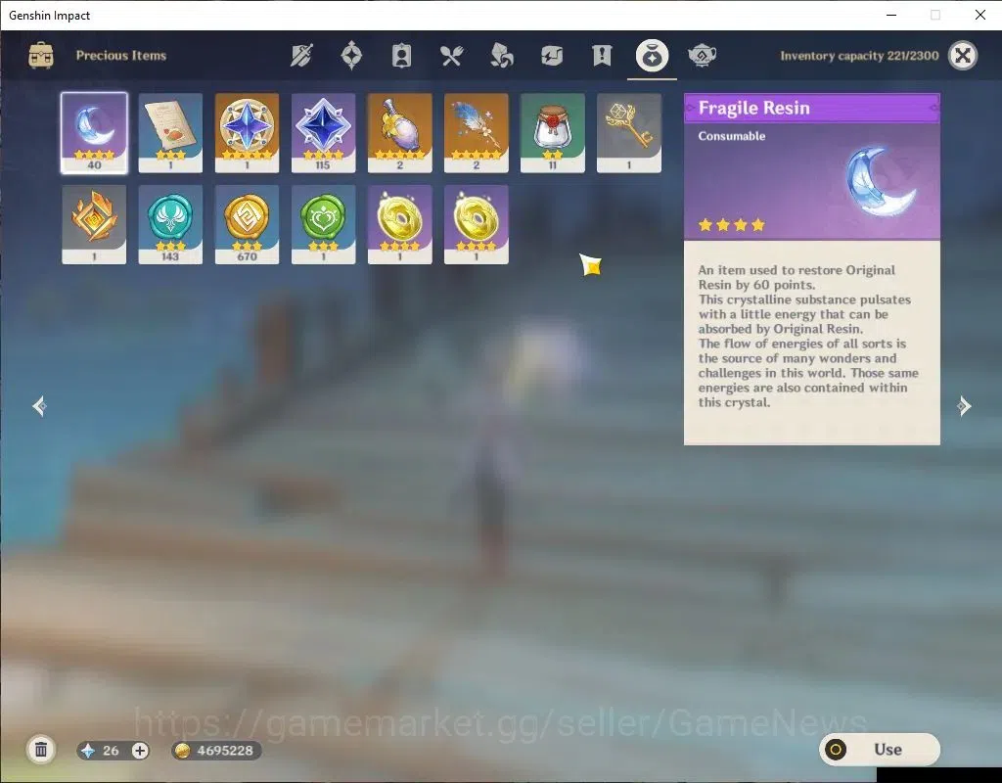Select the sealed jar item count 11
Viewport: 1002px width, 783px height.
tap(552, 133)
